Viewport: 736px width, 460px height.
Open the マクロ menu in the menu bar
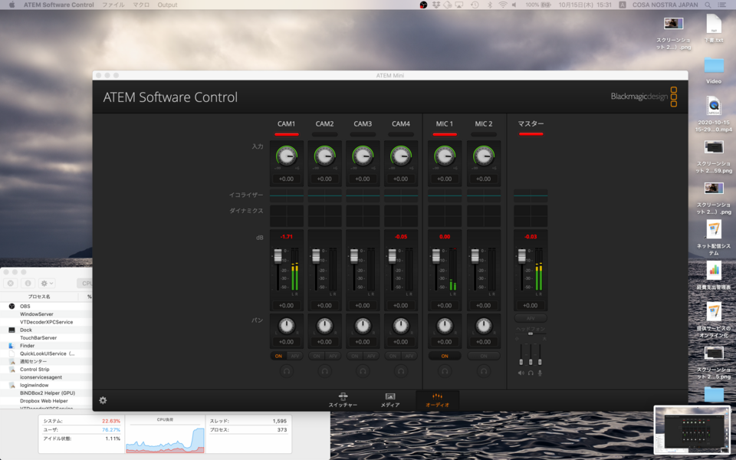click(140, 5)
